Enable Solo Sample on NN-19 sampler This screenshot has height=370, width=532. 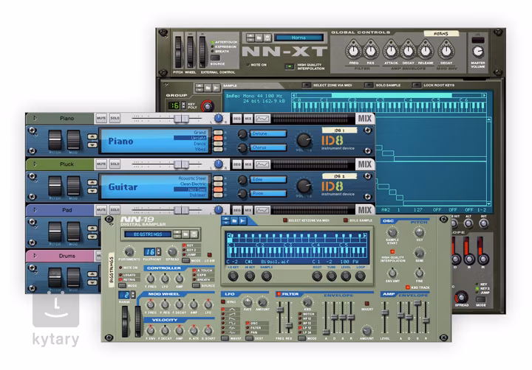coord(345,220)
